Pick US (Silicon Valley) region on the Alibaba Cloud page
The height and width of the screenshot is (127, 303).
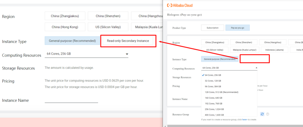215,50
